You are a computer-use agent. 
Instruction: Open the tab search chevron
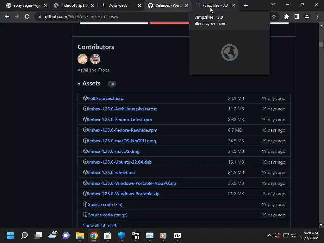point(273,4)
